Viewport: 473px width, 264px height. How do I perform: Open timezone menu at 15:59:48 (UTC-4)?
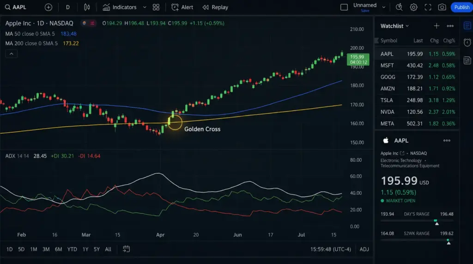tap(331, 249)
